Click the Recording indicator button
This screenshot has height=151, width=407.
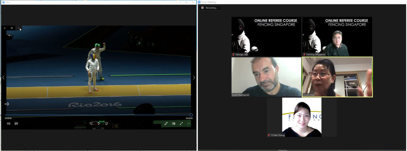click(210, 8)
